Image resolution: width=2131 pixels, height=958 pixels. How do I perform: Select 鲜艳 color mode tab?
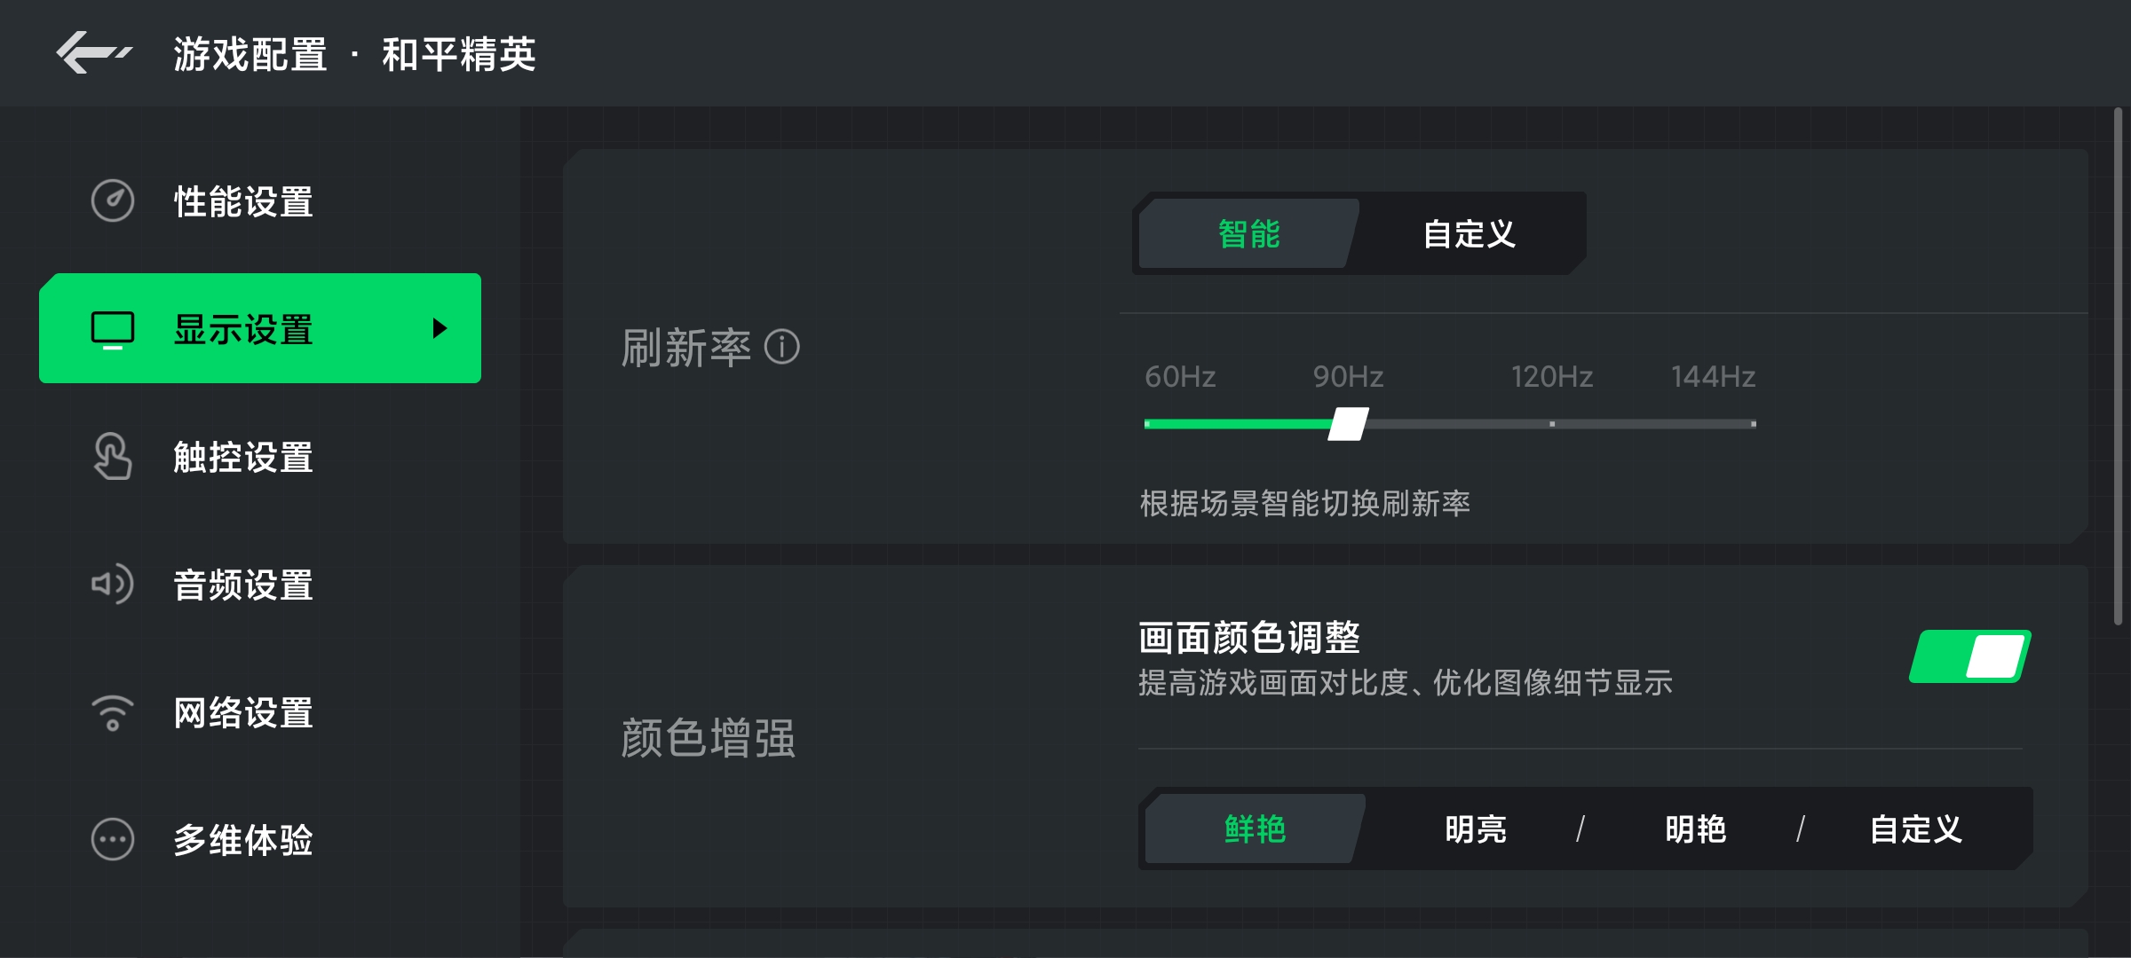pyautogui.click(x=1256, y=829)
